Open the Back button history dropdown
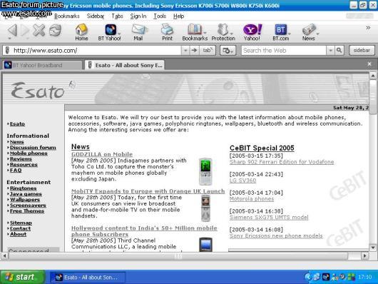The width and height of the screenshot is (378, 284). coord(10,39)
